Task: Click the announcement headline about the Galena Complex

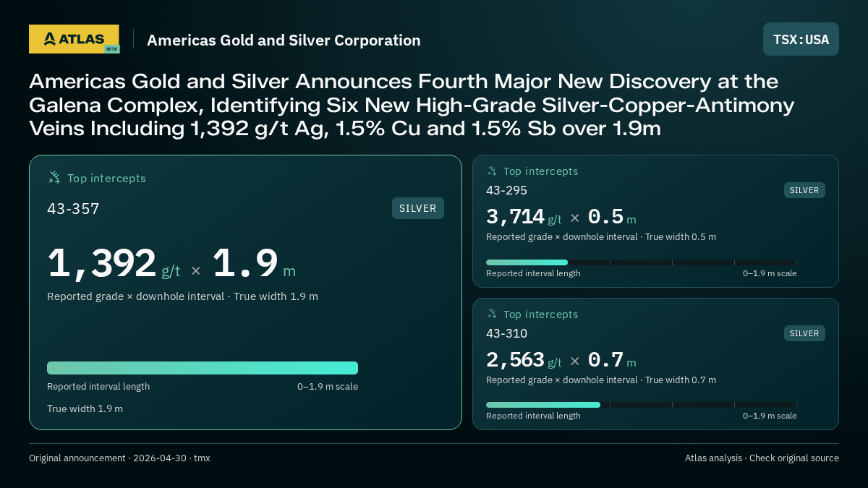Action: 412,105
